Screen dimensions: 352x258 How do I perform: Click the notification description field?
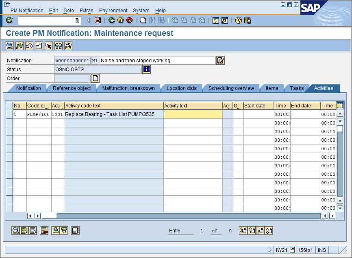158,61
